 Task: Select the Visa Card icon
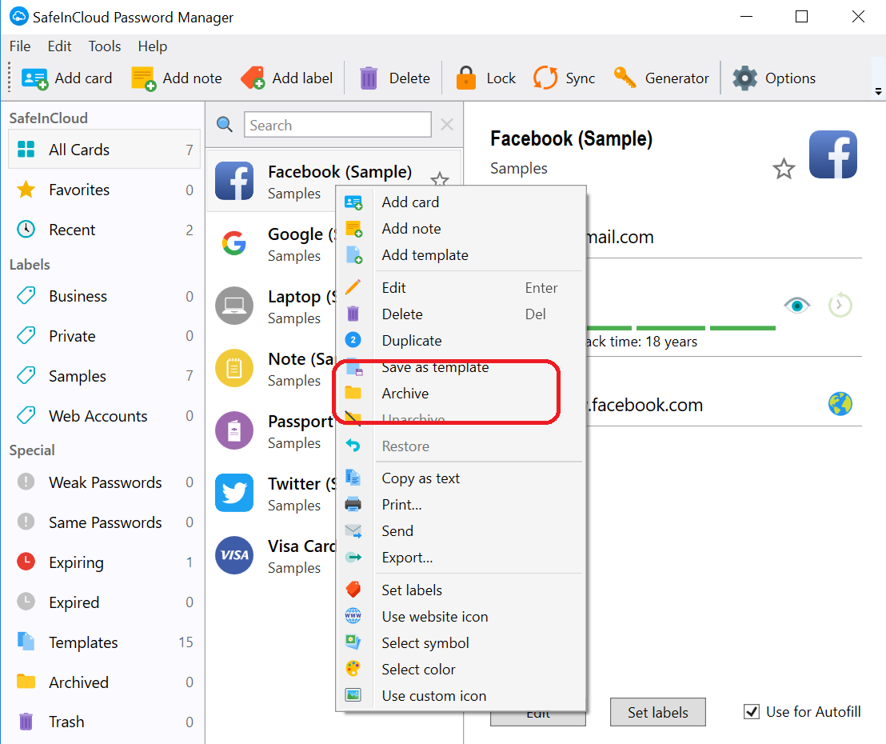pos(234,555)
